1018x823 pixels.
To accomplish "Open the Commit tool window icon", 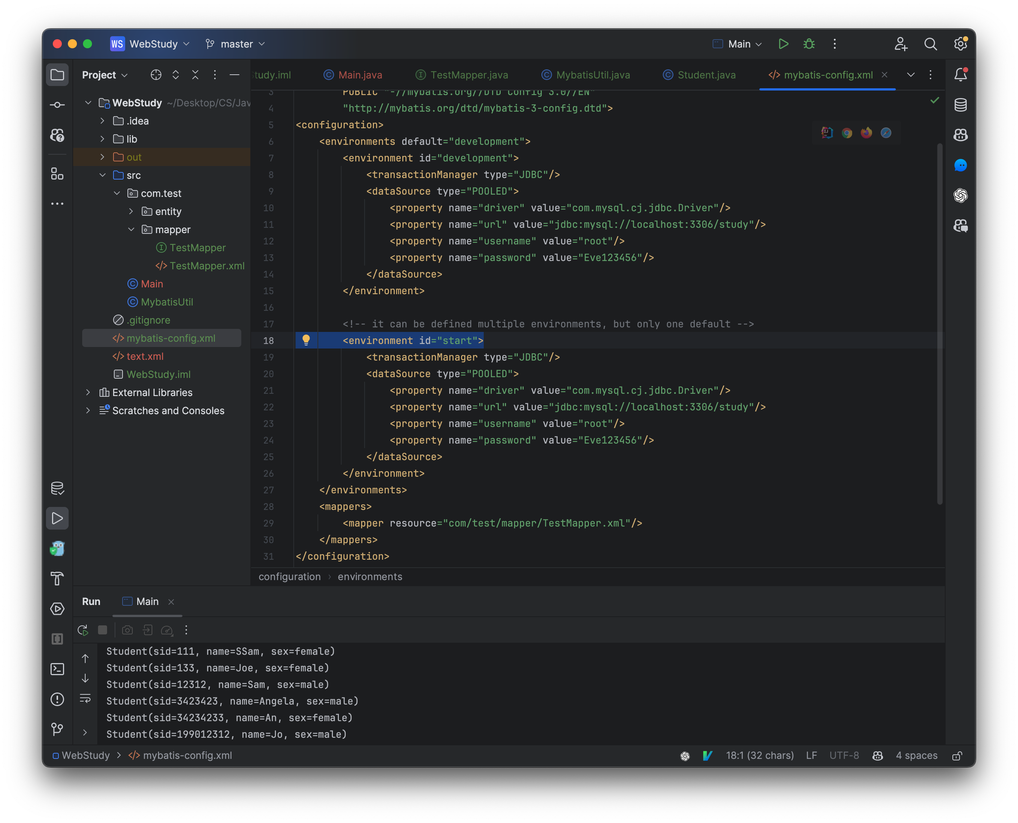I will click(57, 105).
